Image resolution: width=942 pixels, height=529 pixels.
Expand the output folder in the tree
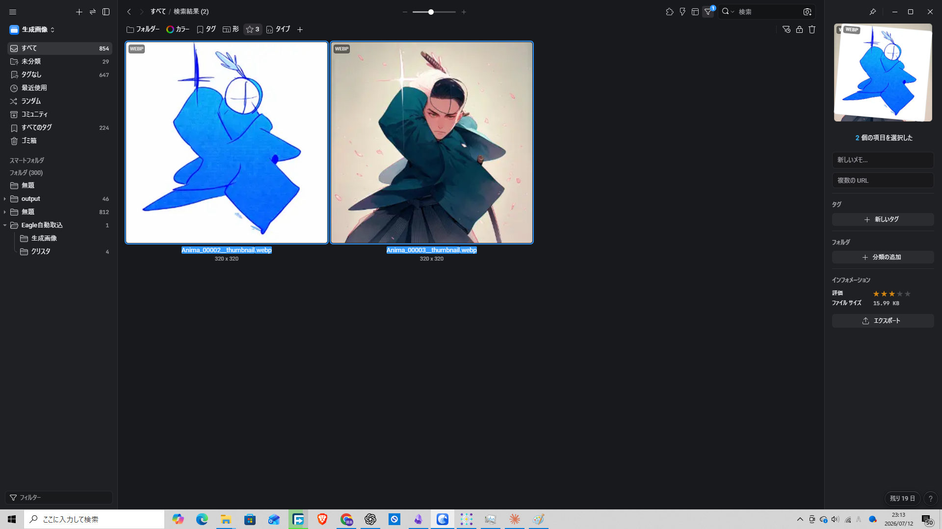click(5, 199)
